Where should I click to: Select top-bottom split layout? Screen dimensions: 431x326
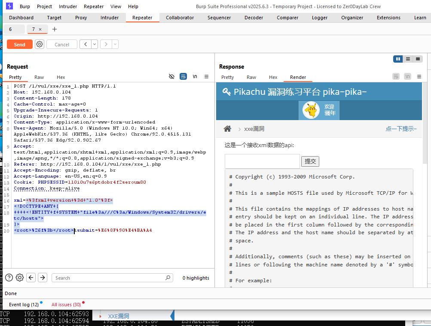(408, 59)
